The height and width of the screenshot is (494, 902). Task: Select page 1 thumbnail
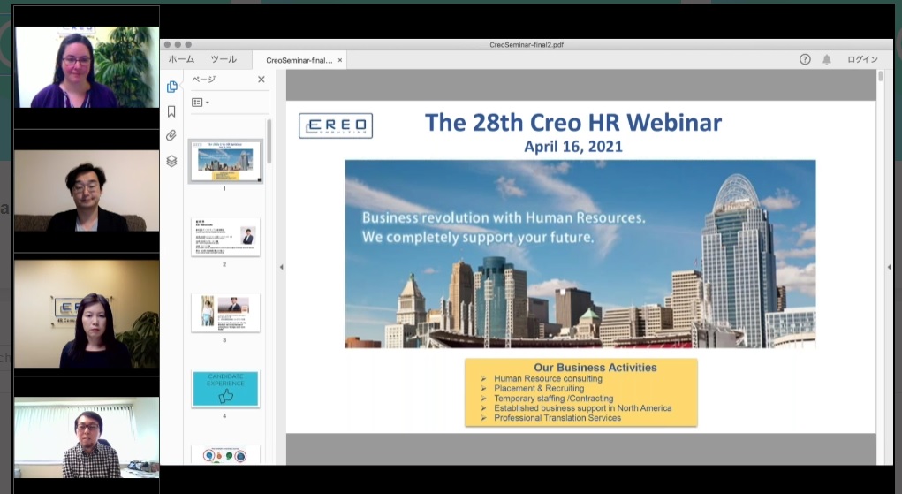point(225,161)
